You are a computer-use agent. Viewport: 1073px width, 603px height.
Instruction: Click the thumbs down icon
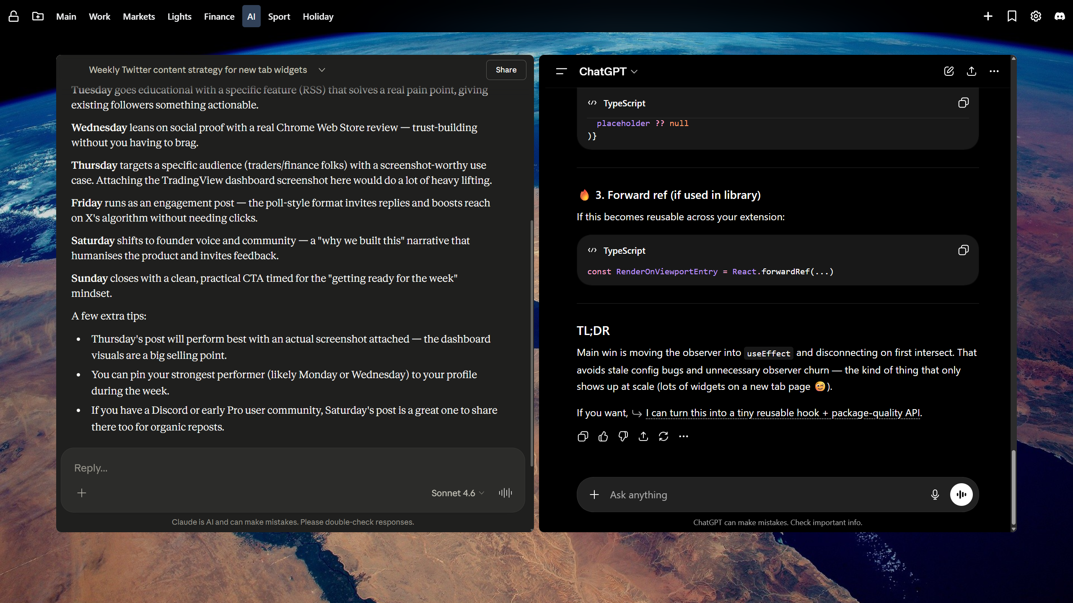coord(623,436)
